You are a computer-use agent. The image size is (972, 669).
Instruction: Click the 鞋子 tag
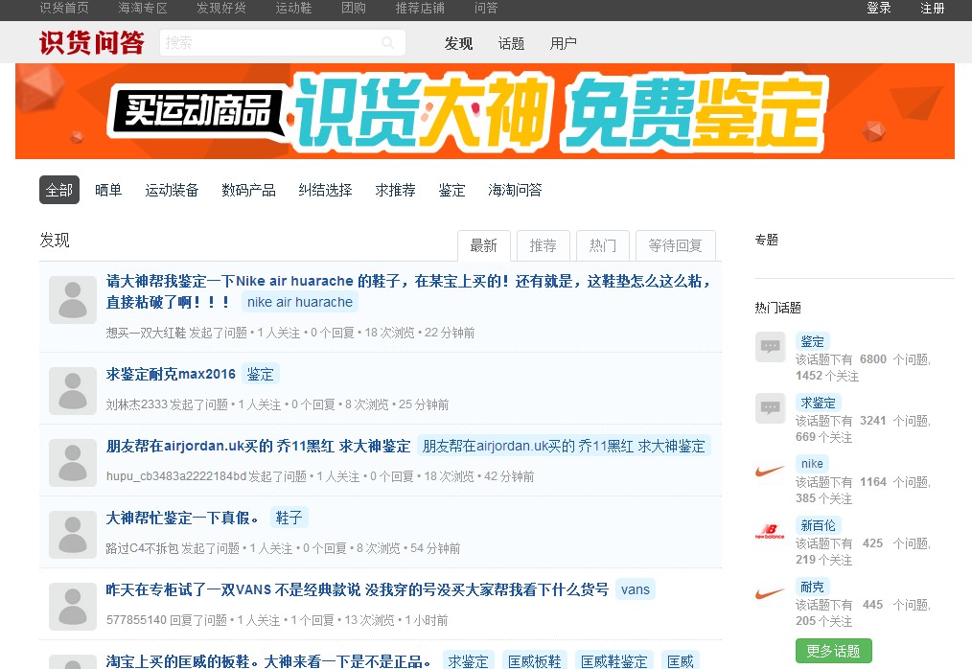click(289, 518)
